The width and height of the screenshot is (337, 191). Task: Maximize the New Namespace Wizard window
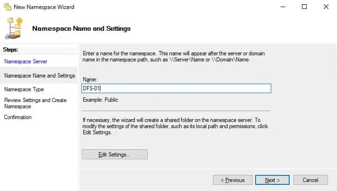[x=304, y=7]
